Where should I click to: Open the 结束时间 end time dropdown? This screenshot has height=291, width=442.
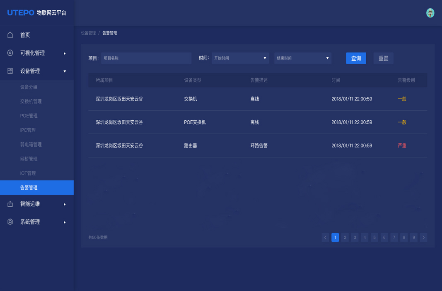tap(302, 58)
